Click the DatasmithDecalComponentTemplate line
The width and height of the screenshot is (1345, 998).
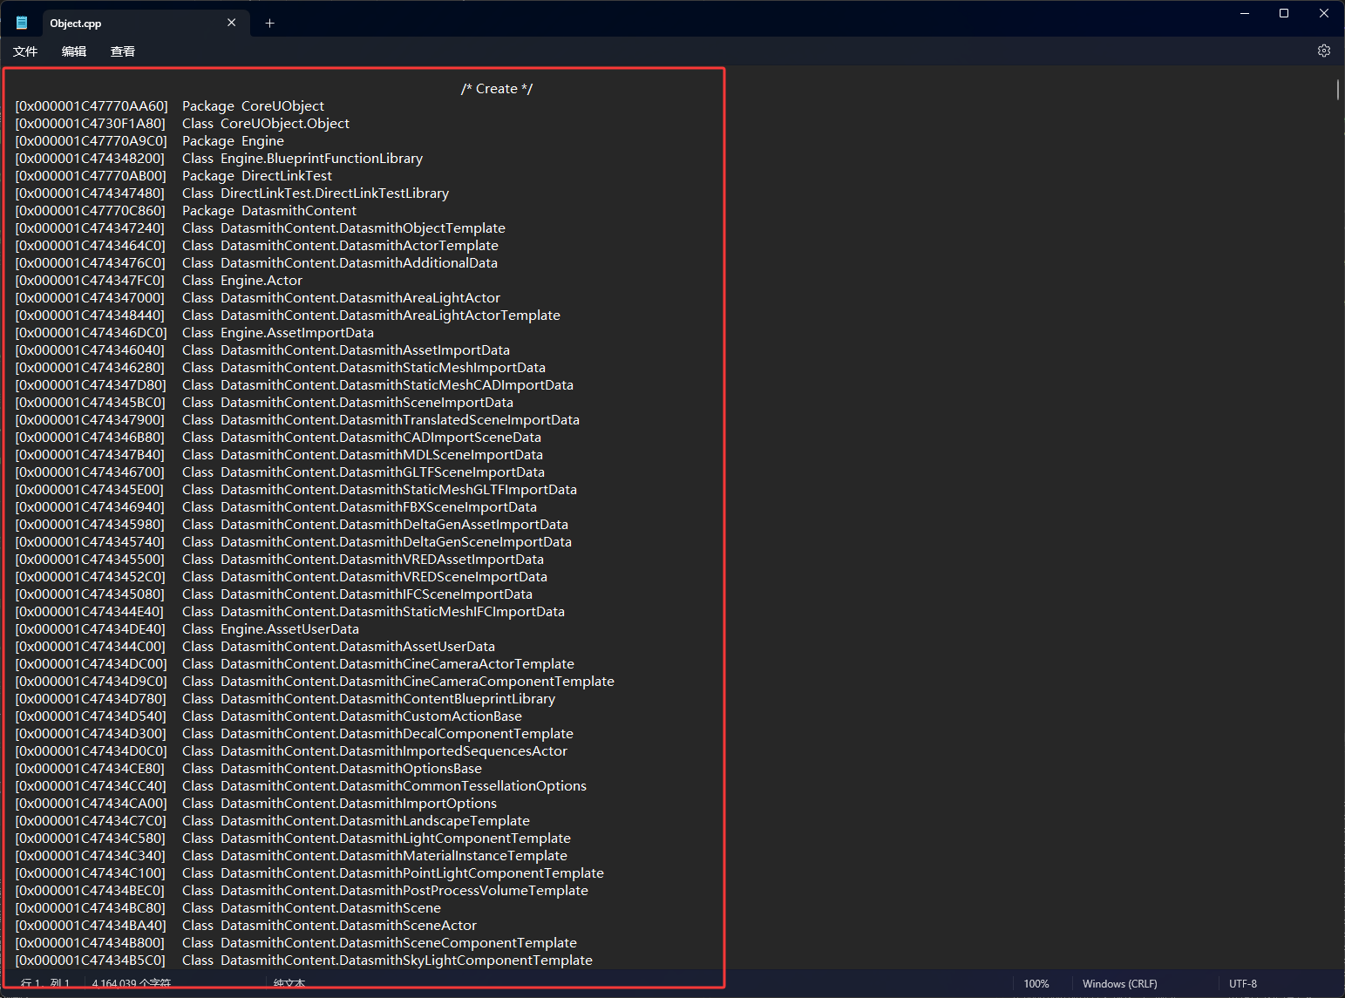pos(295,734)
